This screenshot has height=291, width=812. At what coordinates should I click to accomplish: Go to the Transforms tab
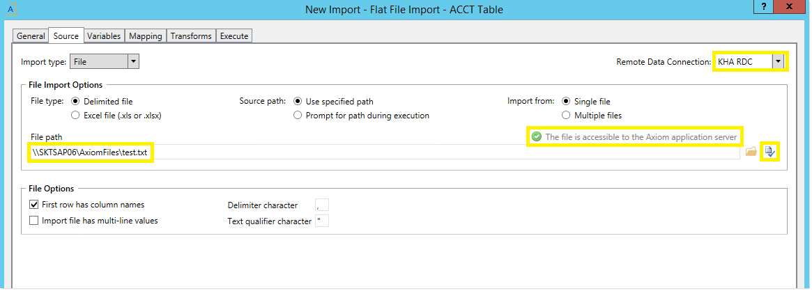[190, 36]
